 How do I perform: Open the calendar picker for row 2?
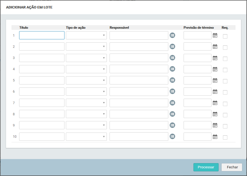coord(215,46)
